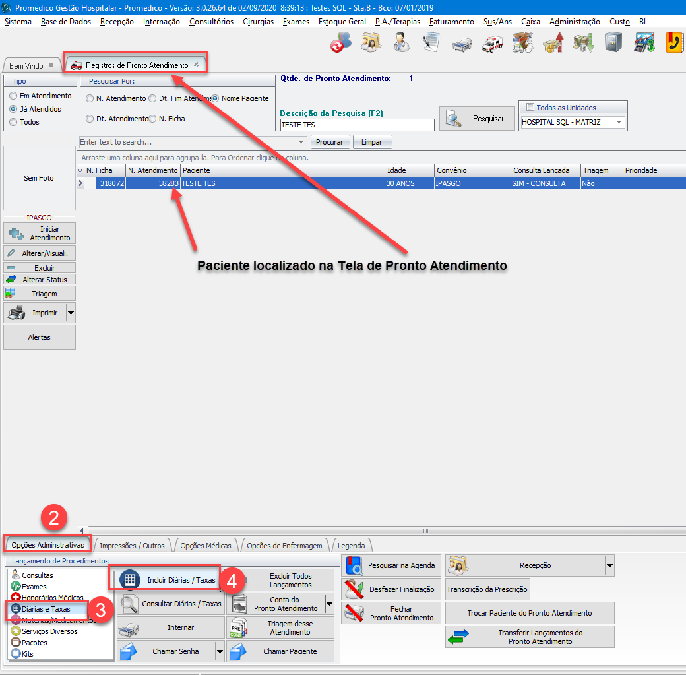The image size is (686, 675).
Task: Click the safe vault toolbar icon
Action: (x=613, y=44)
